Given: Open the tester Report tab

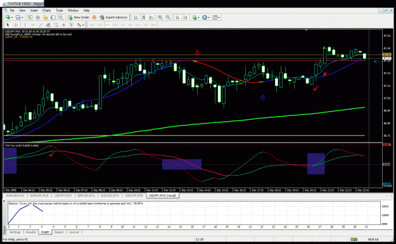Looking at the screenshot, I should tap(59, 232).
